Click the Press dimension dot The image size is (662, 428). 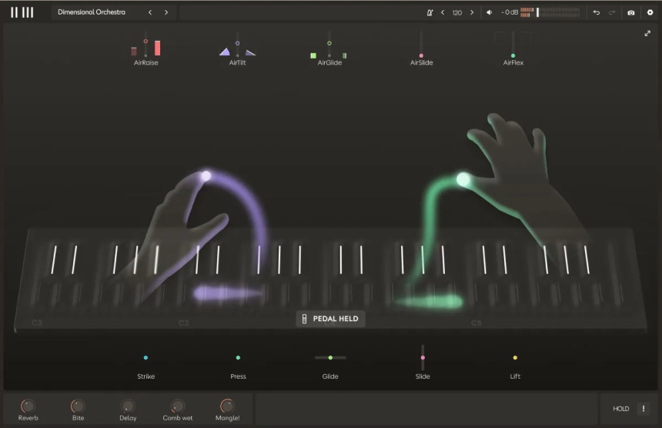[x=238, y=357]
